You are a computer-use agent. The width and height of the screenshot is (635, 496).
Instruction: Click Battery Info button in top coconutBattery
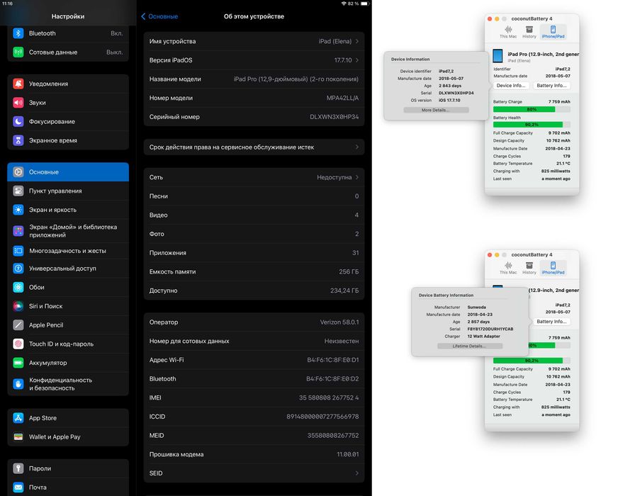tap(551, 86)
